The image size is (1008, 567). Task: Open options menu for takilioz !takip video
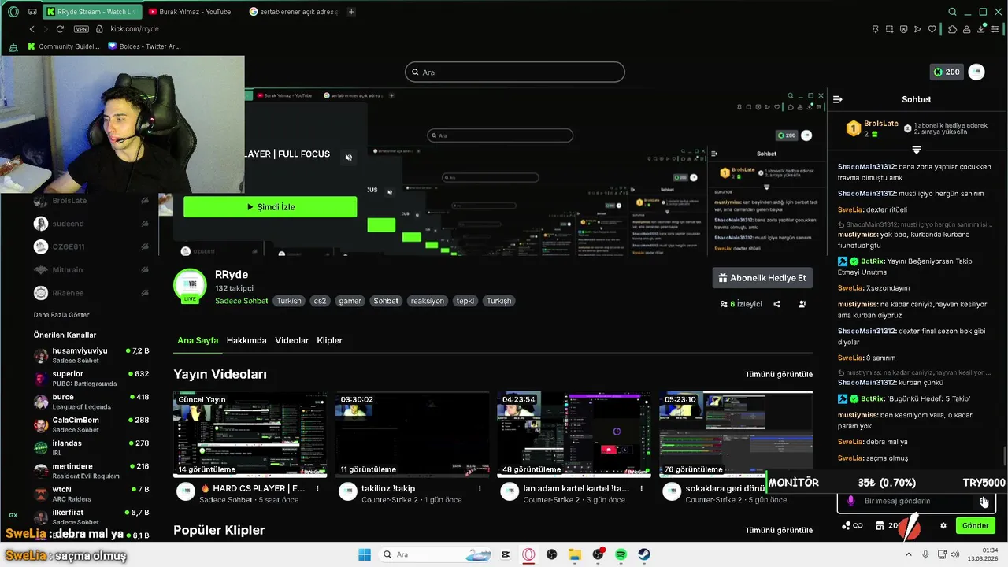coord(480,488)
